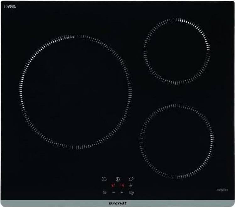Click the small upper-right induction zone
This screenshot has height=207, width=235.
[x=177, y=51]
